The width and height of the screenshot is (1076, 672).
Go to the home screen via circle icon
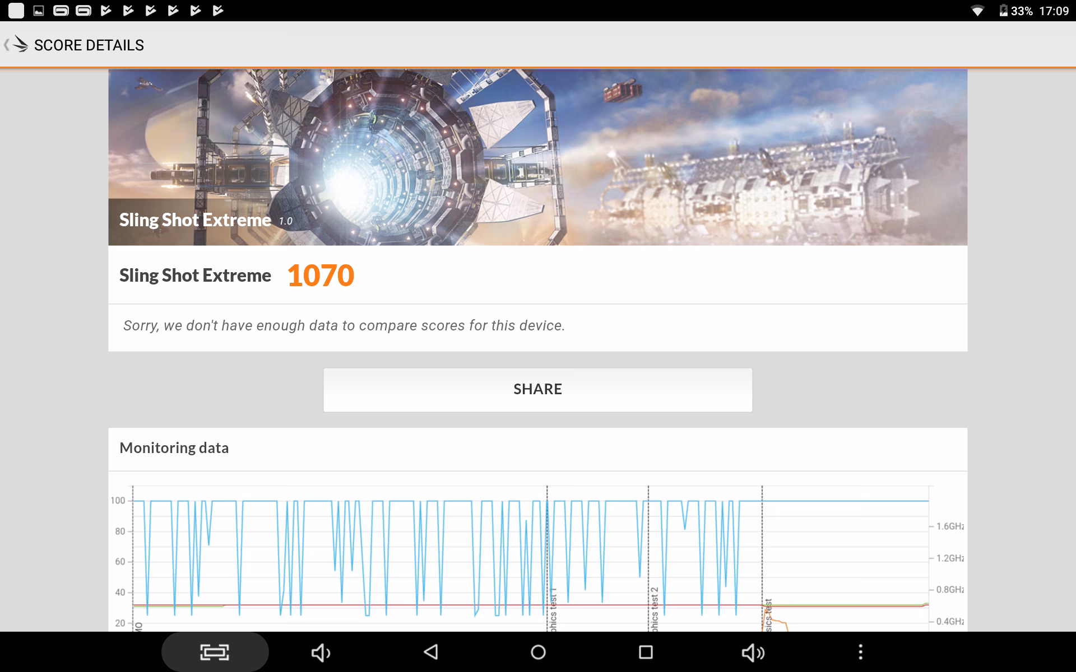(x=538, y=652)
